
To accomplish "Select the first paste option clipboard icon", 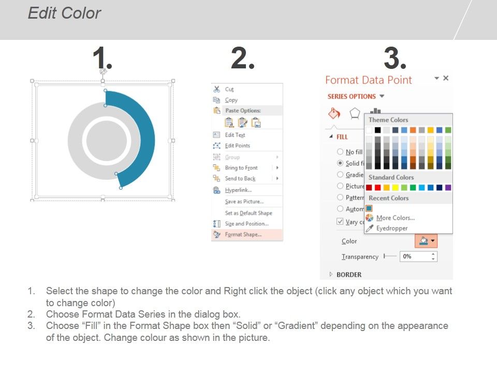I will pos(229,122).
